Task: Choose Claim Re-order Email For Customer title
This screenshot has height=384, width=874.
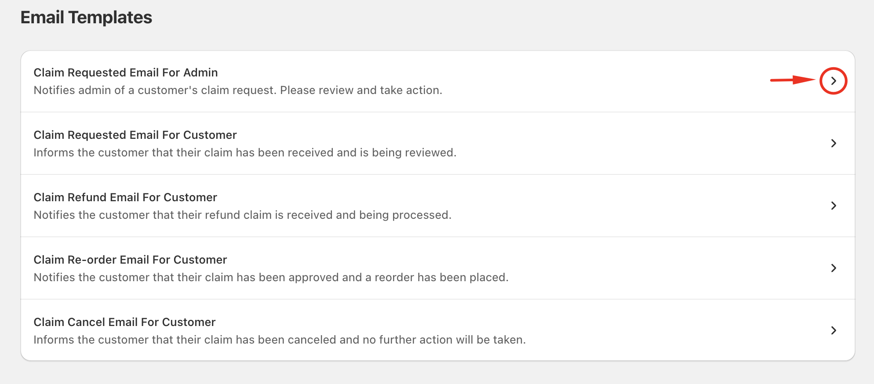Action: [130, 260]
